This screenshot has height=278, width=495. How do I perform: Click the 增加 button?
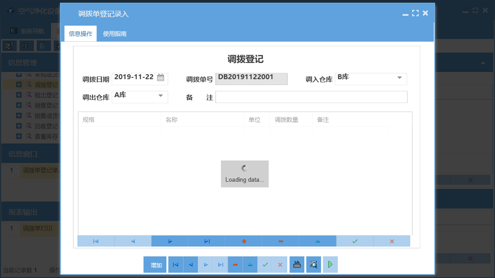[155, 265]
